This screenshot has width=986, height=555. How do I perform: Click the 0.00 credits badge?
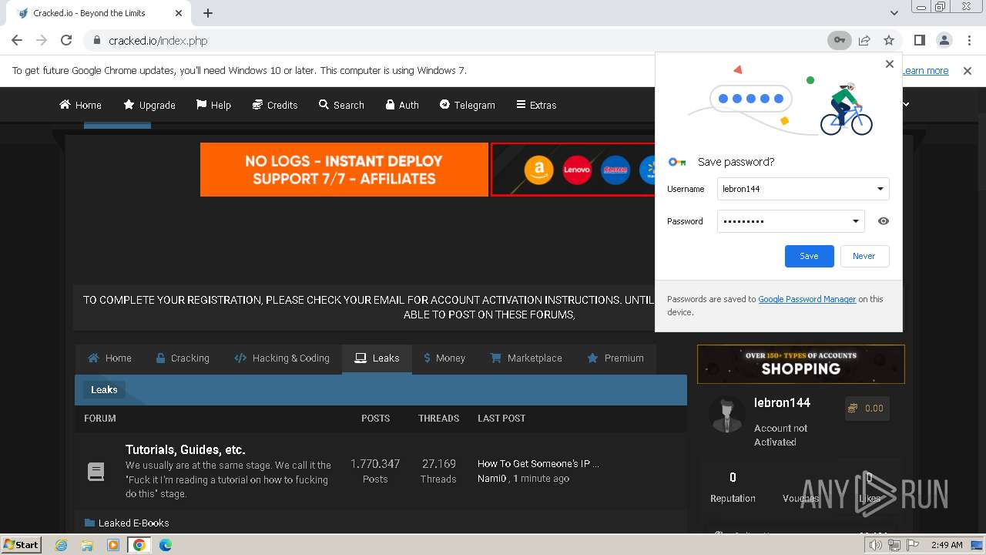[x=866, y=409]
